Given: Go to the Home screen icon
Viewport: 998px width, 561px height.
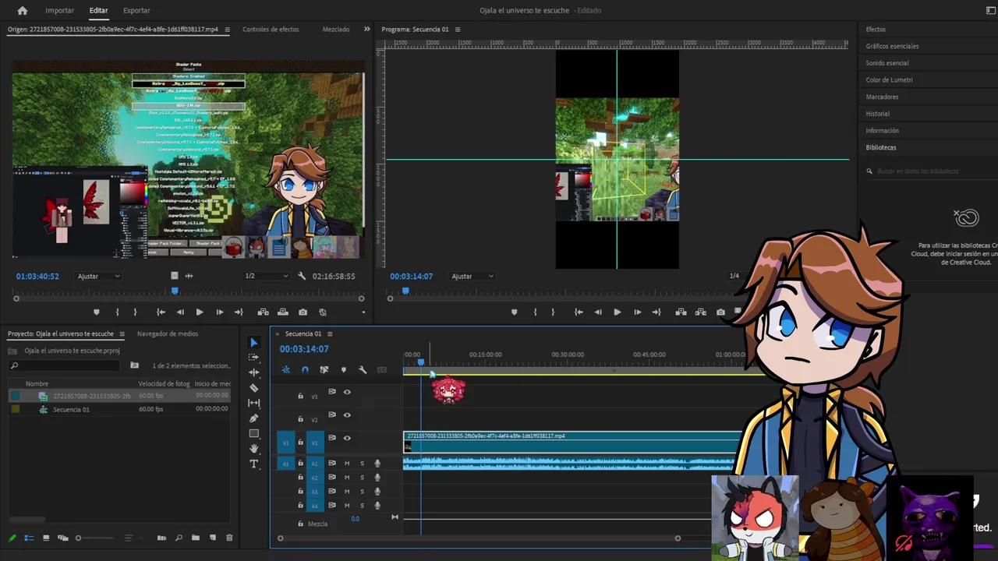Looking at the screenshot, I should coord(22,11).
